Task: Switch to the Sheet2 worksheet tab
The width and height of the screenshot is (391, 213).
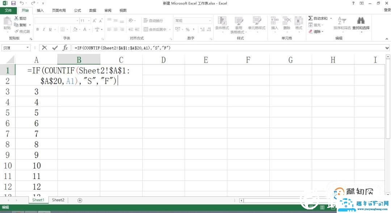Action: (x=58, y=200)
